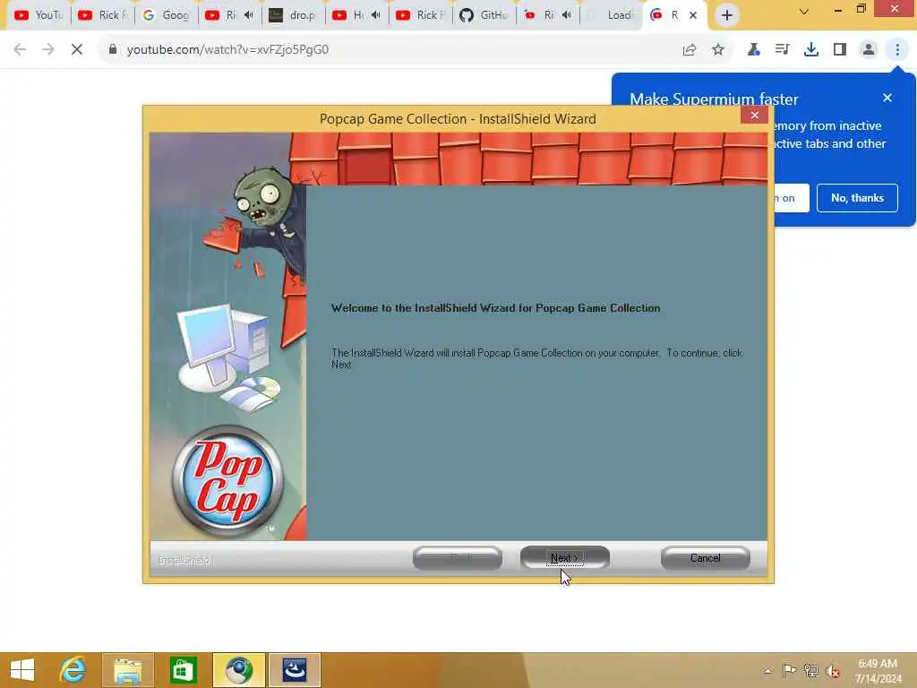Expand the tab search dropdown arrow
The width and height of the screenshot is (917, 688).
(x=804, y=12)
